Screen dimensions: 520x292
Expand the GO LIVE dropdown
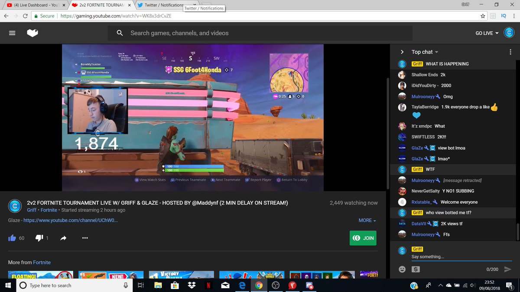487,33
